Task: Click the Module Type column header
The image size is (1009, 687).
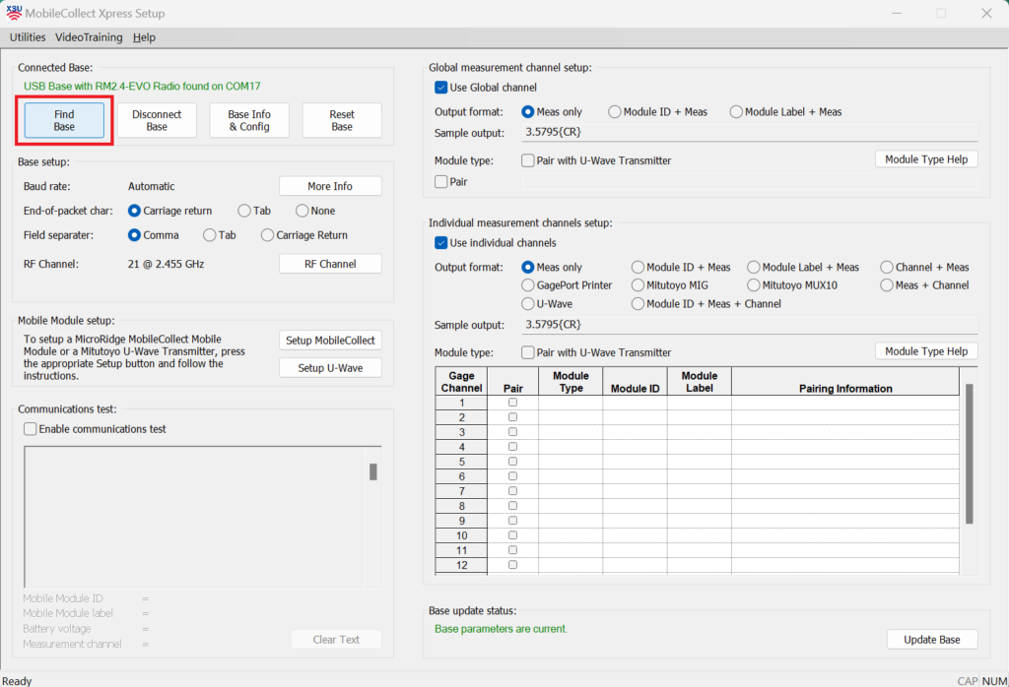Action: tap(571, 382)
